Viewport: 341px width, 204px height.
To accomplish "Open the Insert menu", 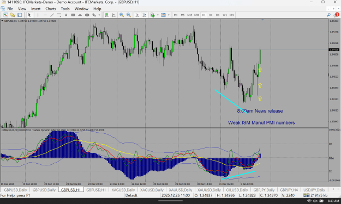I will [x=35, y=9].
